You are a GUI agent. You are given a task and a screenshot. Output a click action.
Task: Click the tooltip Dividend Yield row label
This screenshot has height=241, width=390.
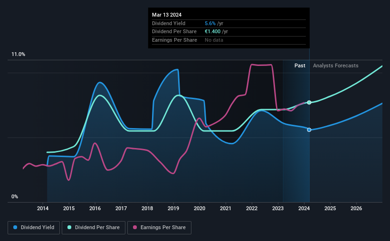tap(169, 23)
